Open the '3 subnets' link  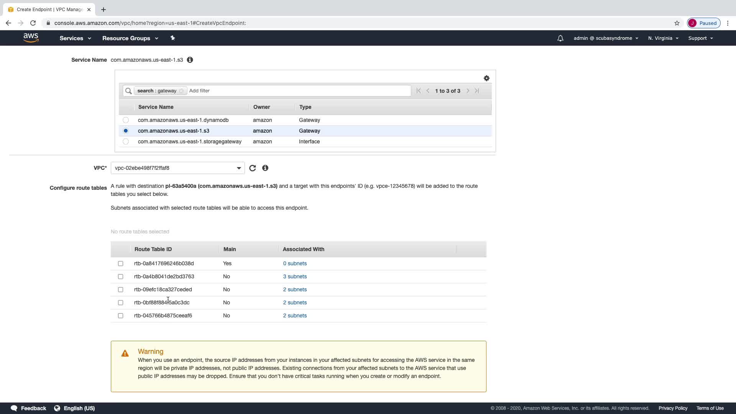coord(294,276)
